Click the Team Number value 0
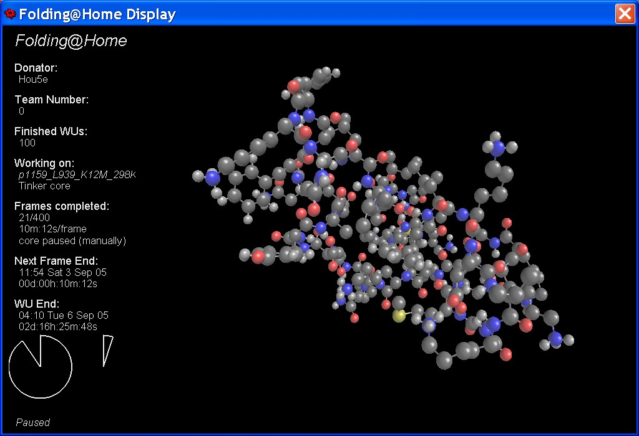The height and width of the screenshot is (436, 639). coord(21,111)
